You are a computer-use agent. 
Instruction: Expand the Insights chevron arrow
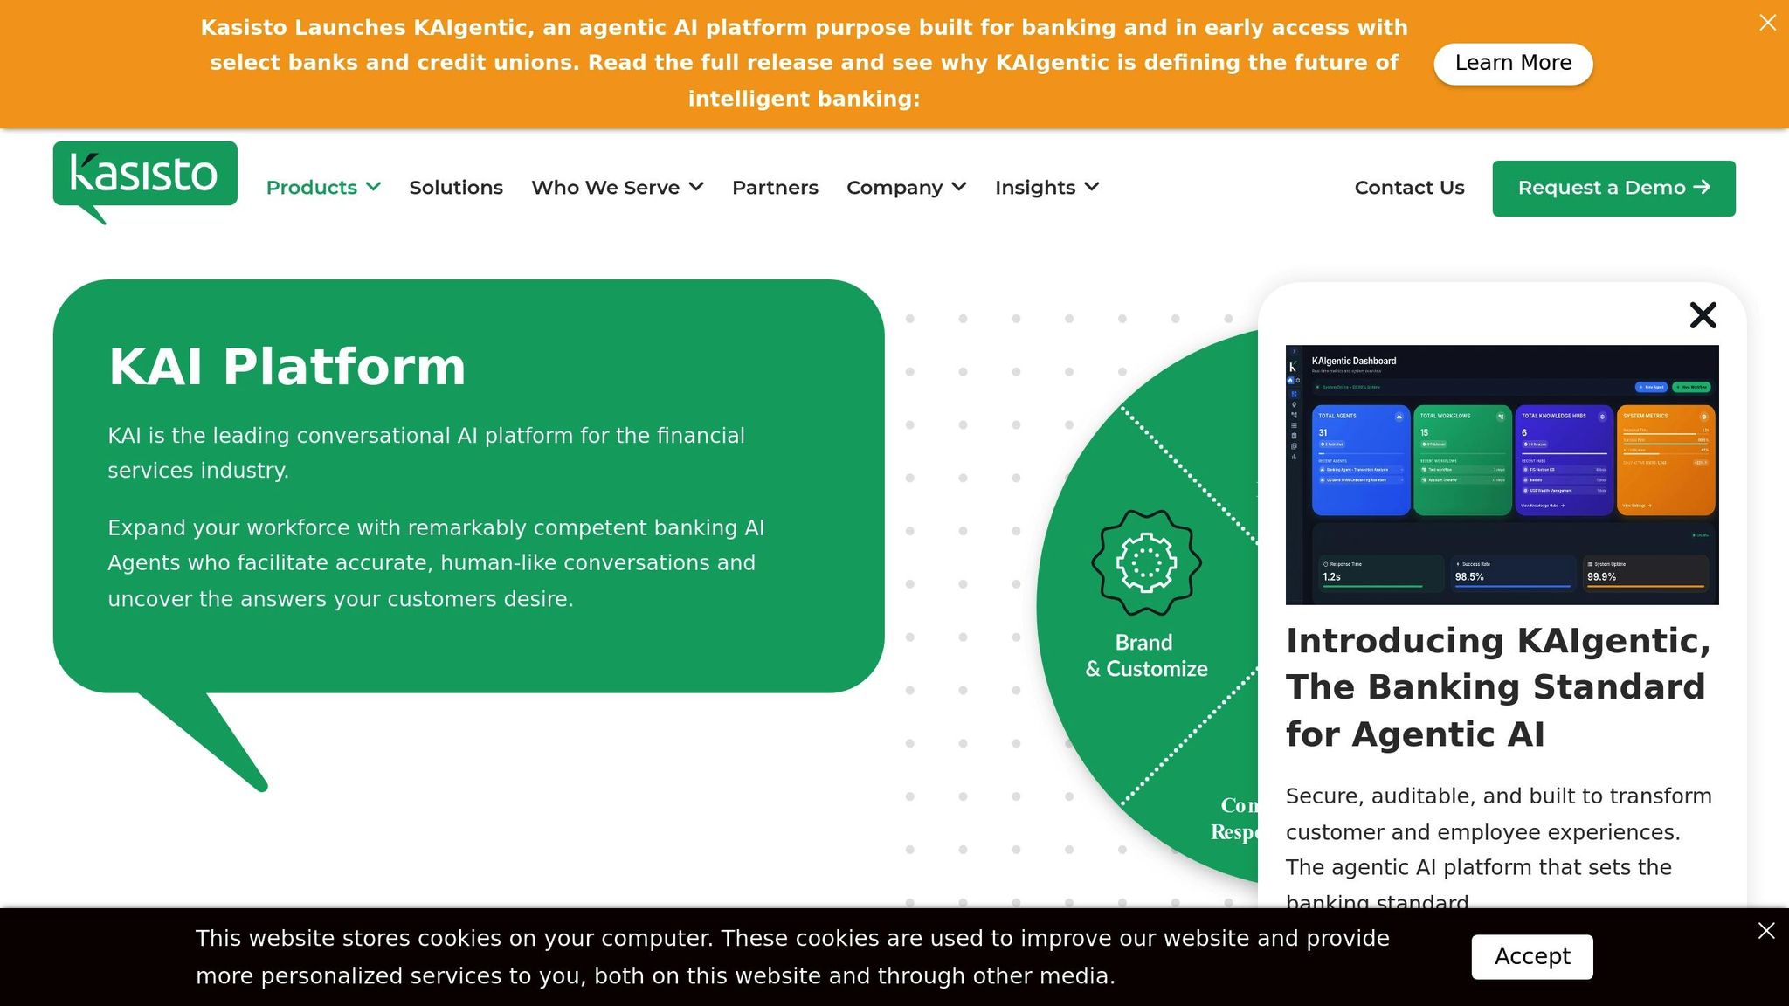(x=1092, y=187)
